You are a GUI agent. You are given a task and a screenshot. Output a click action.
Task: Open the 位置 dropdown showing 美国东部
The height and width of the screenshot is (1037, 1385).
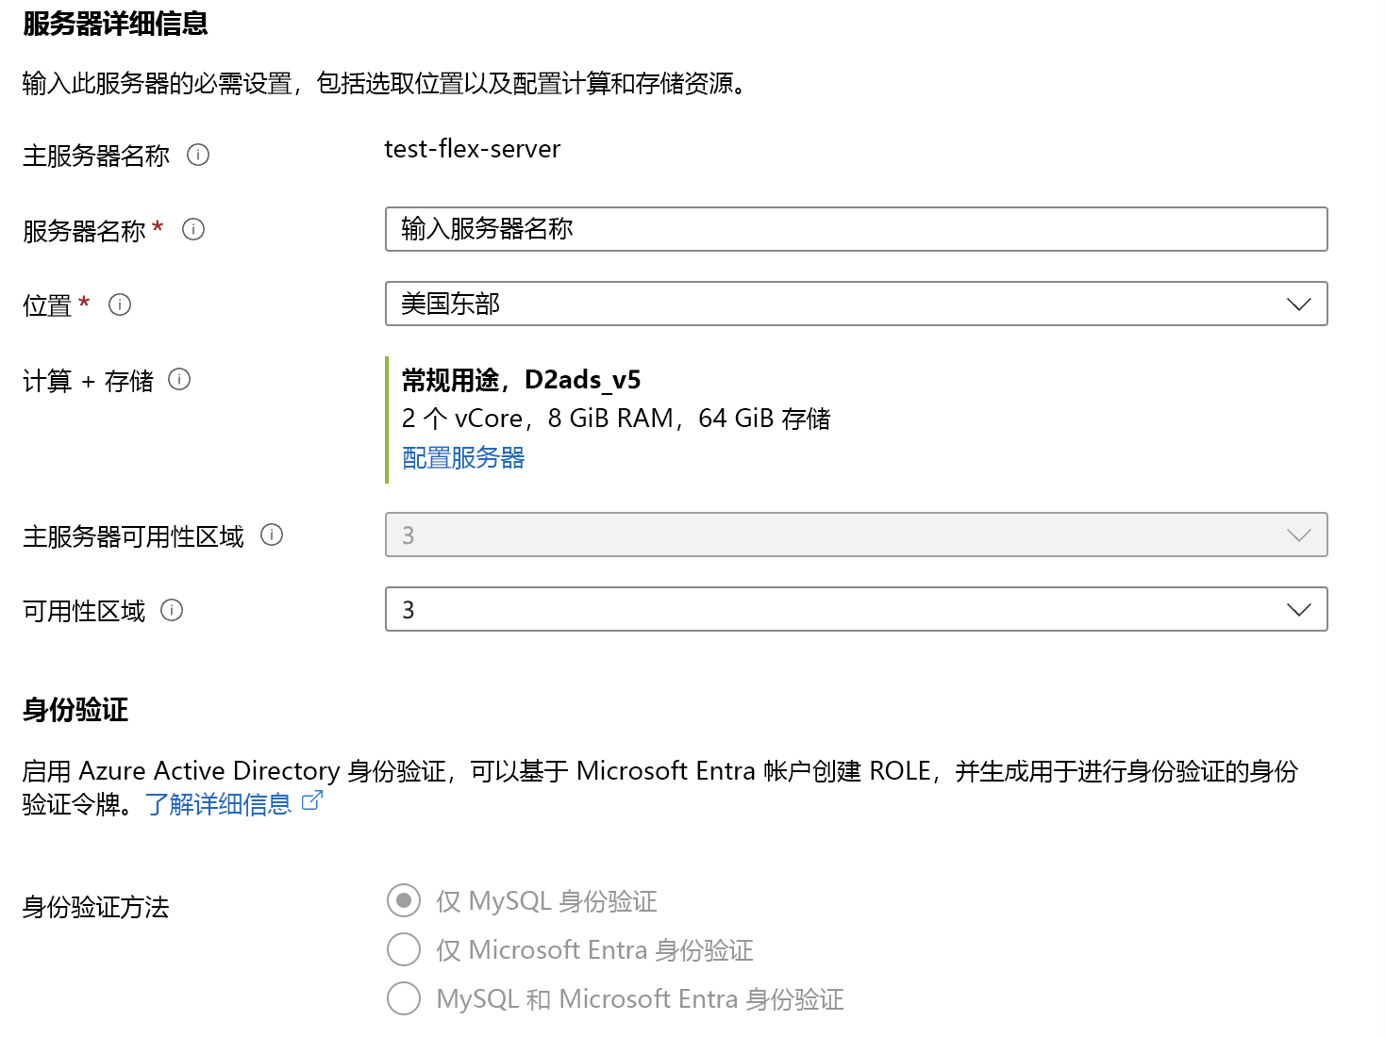[856, 304]
